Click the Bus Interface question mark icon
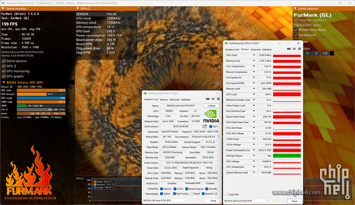 [218, 137]
